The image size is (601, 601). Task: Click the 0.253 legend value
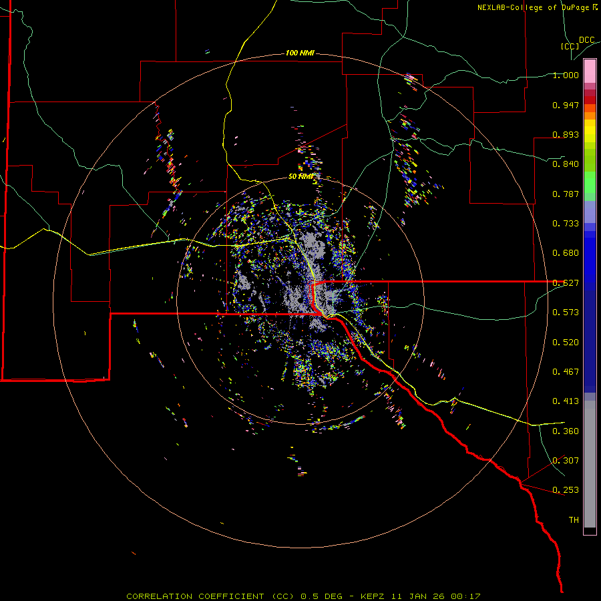566,490
